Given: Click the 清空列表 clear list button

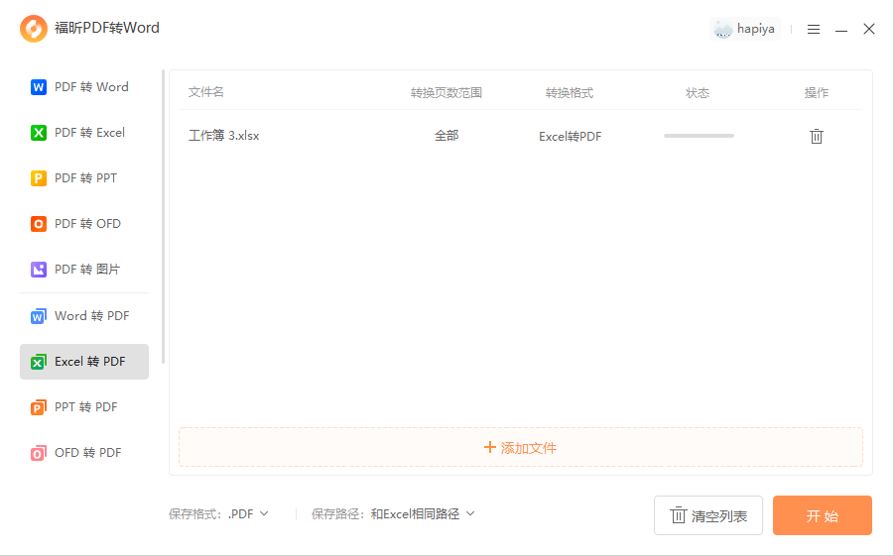Looking at the screenshot, I should click(708, 515).
